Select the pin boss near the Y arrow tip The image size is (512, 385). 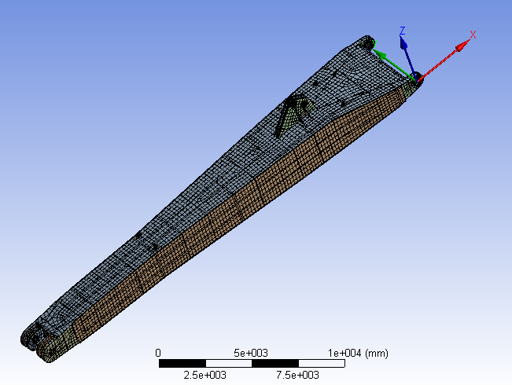click(x=367, y=41)
